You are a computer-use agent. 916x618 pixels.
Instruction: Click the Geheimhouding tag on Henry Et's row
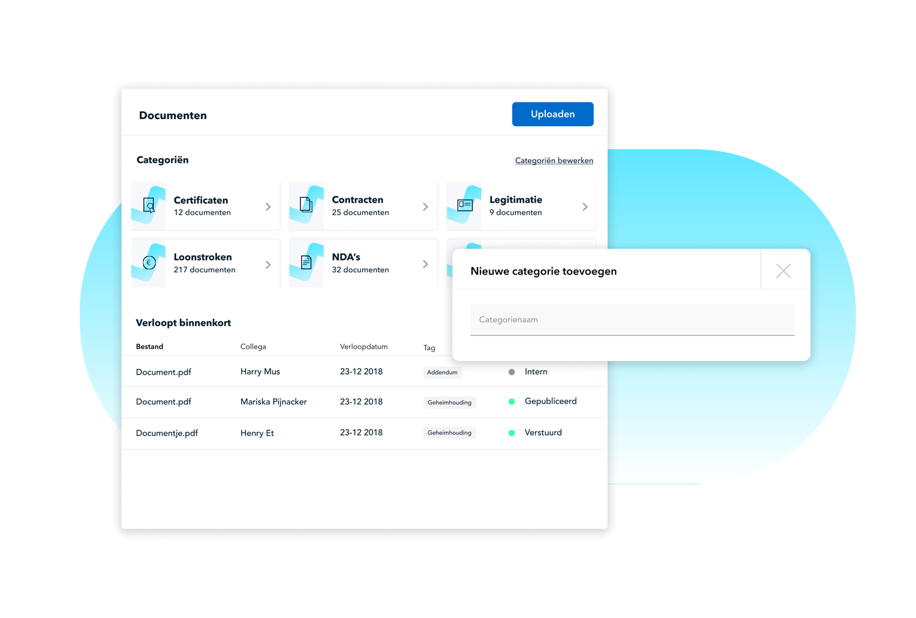pos(449,433)
